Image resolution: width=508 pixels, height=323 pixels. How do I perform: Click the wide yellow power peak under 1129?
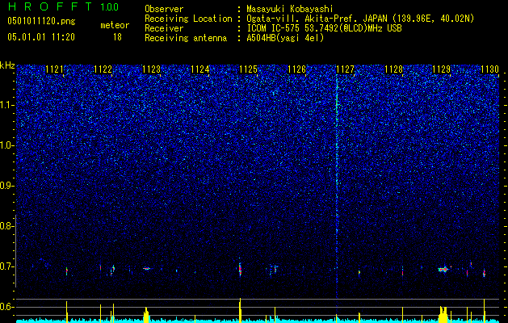(x=443, y=314)
